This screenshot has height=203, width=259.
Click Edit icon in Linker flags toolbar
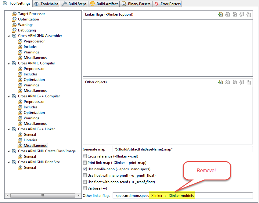point(235,14)
